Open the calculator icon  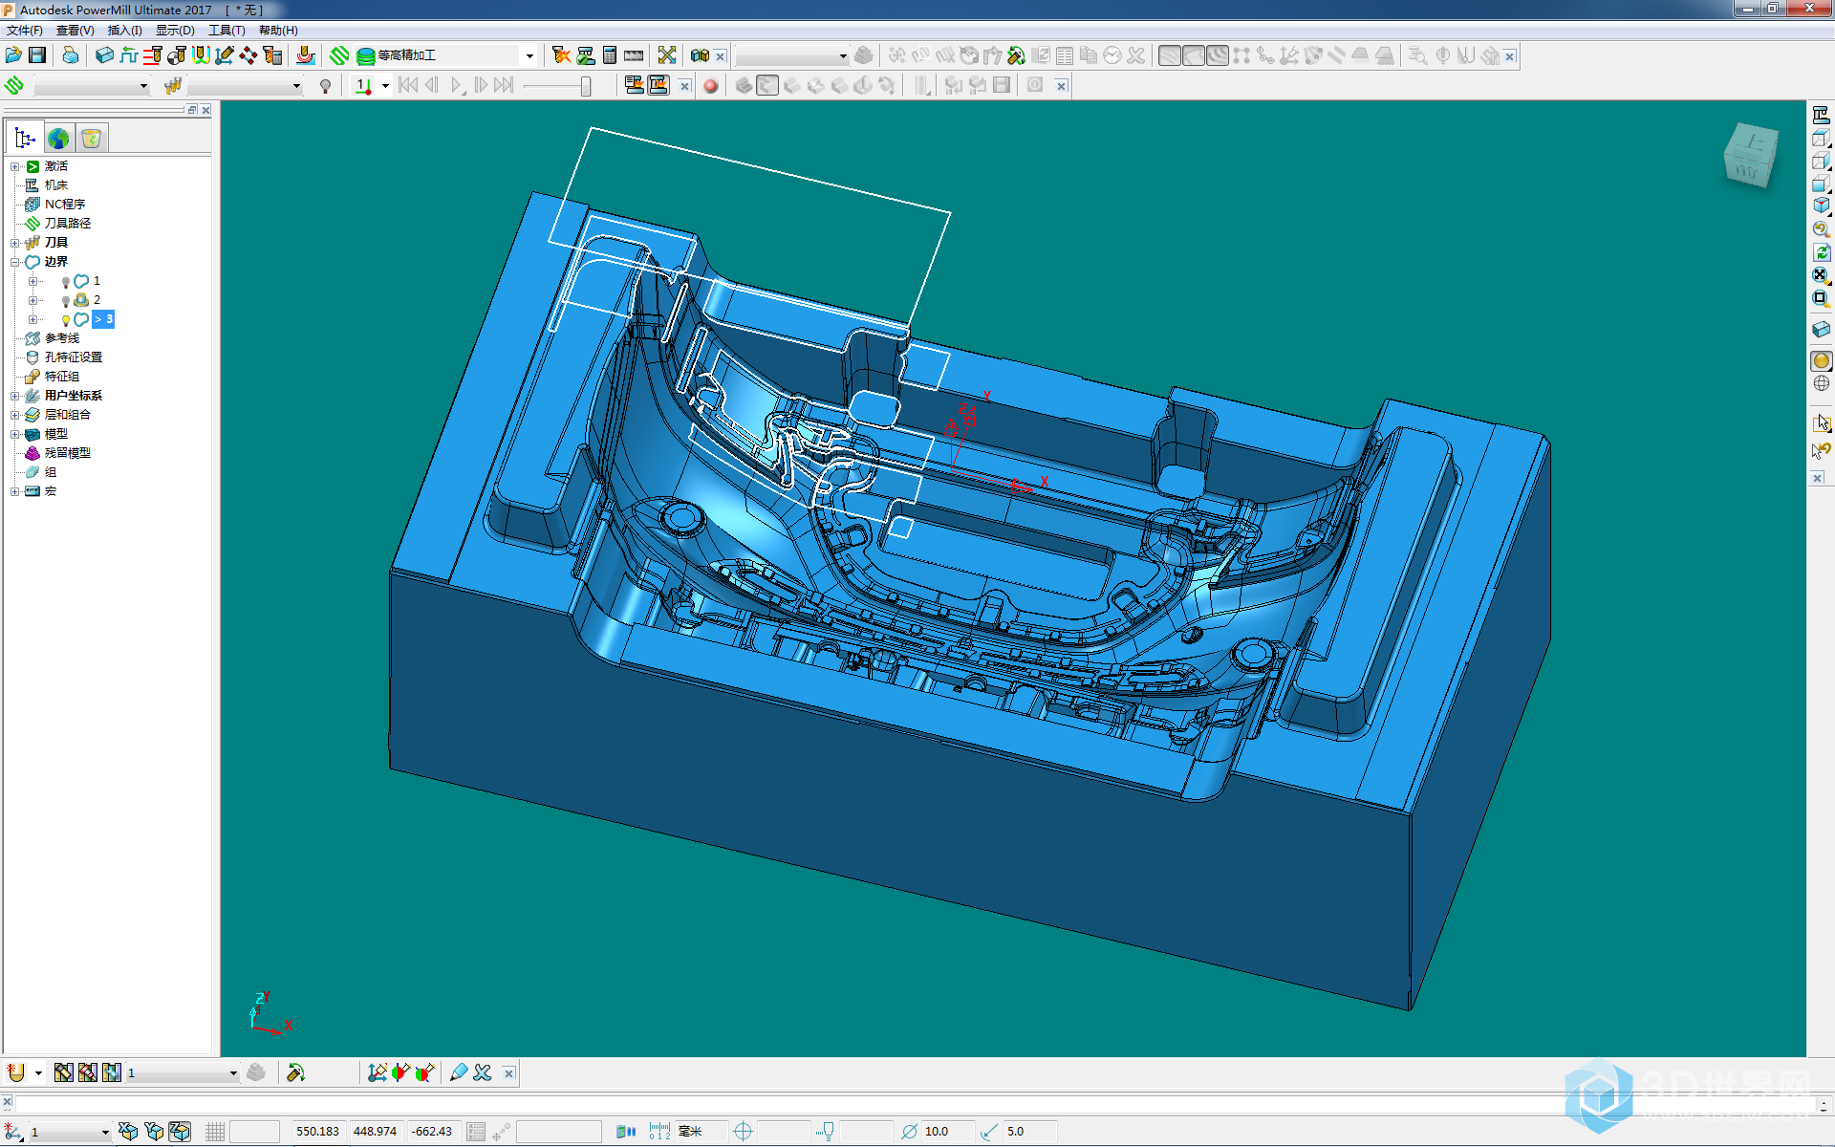(x=610, y=55)
